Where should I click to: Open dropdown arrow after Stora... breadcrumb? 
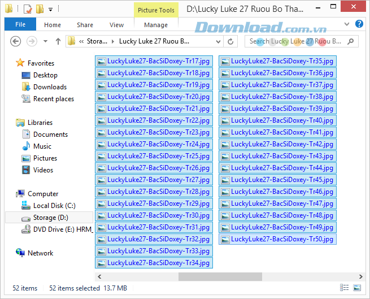pyautogui.click(x=113, y=42)
